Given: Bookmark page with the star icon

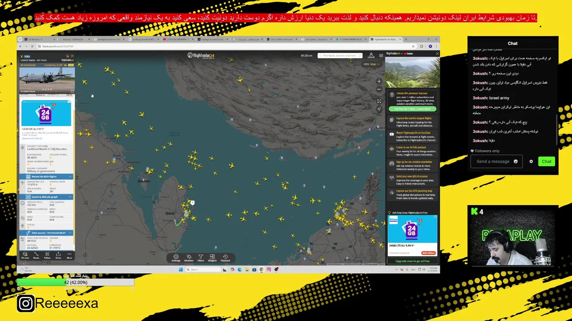Looking at the screenshot, I should [x=414, y=46].
